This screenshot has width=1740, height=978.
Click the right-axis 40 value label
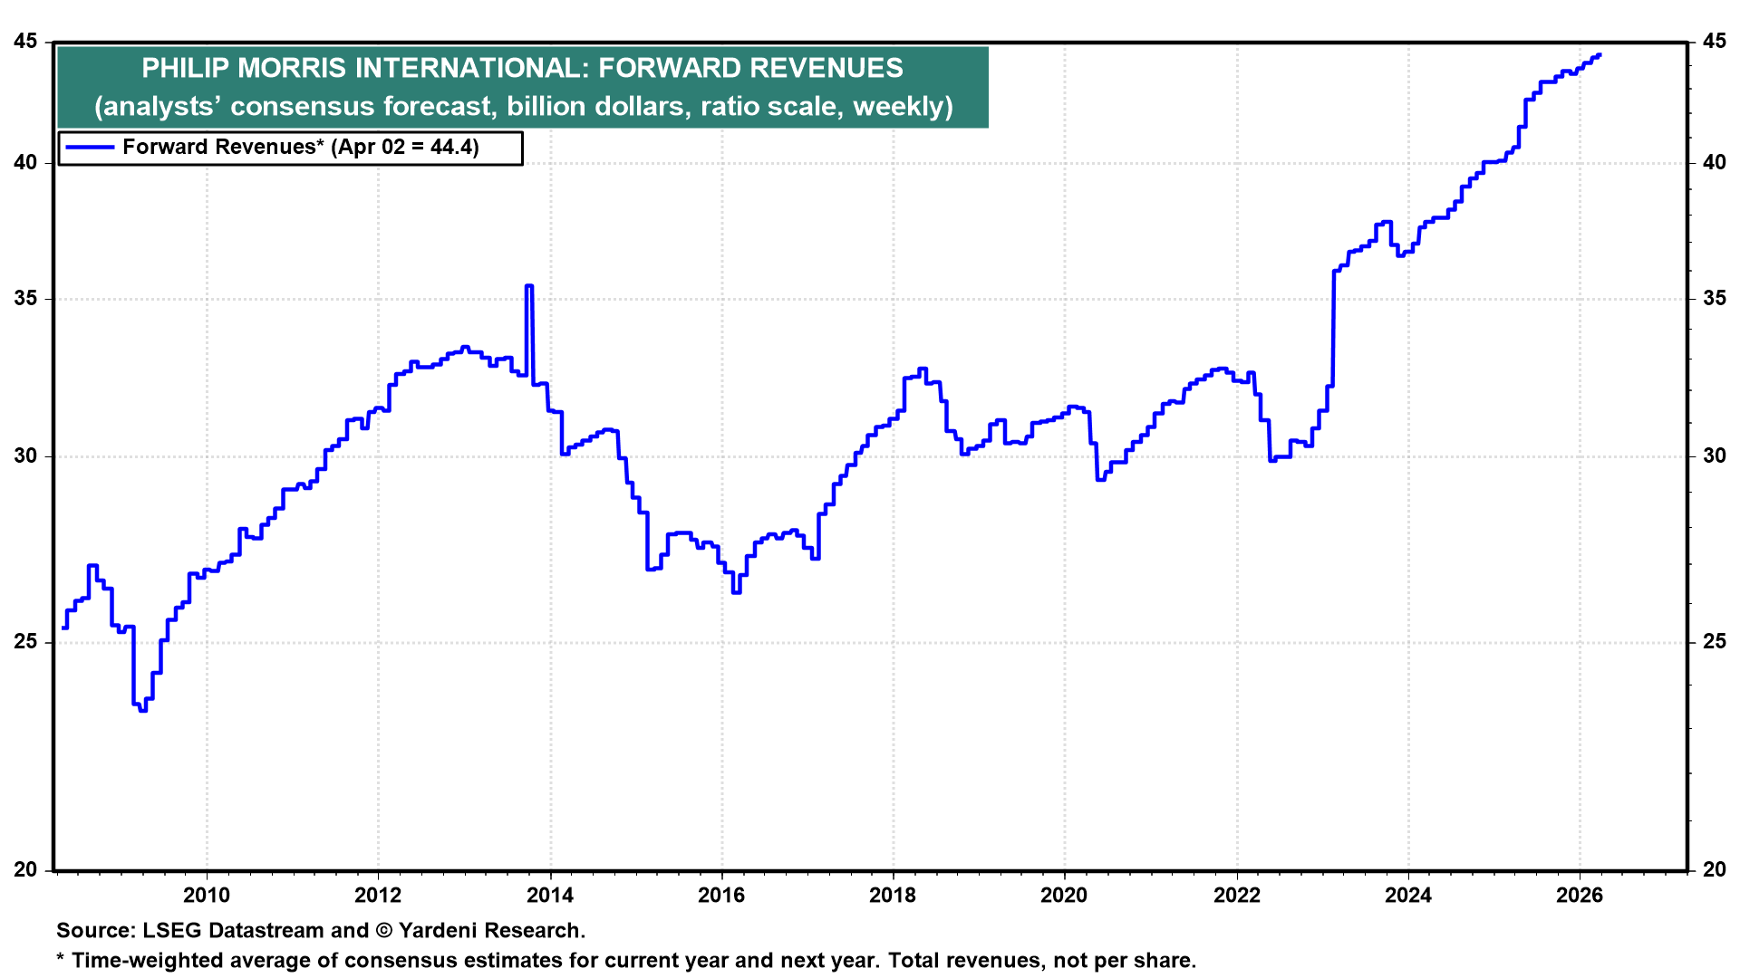pos(1714,163)
